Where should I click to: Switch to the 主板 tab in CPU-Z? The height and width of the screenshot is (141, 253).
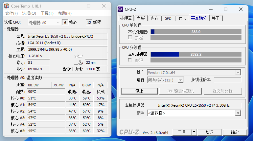(x=141, y=18)
